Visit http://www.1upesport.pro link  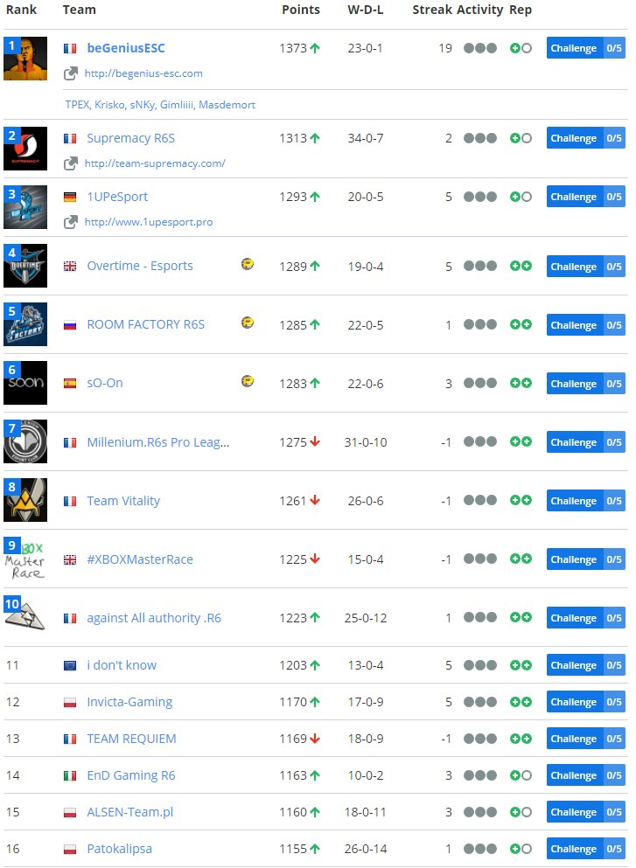coord(149,222)
